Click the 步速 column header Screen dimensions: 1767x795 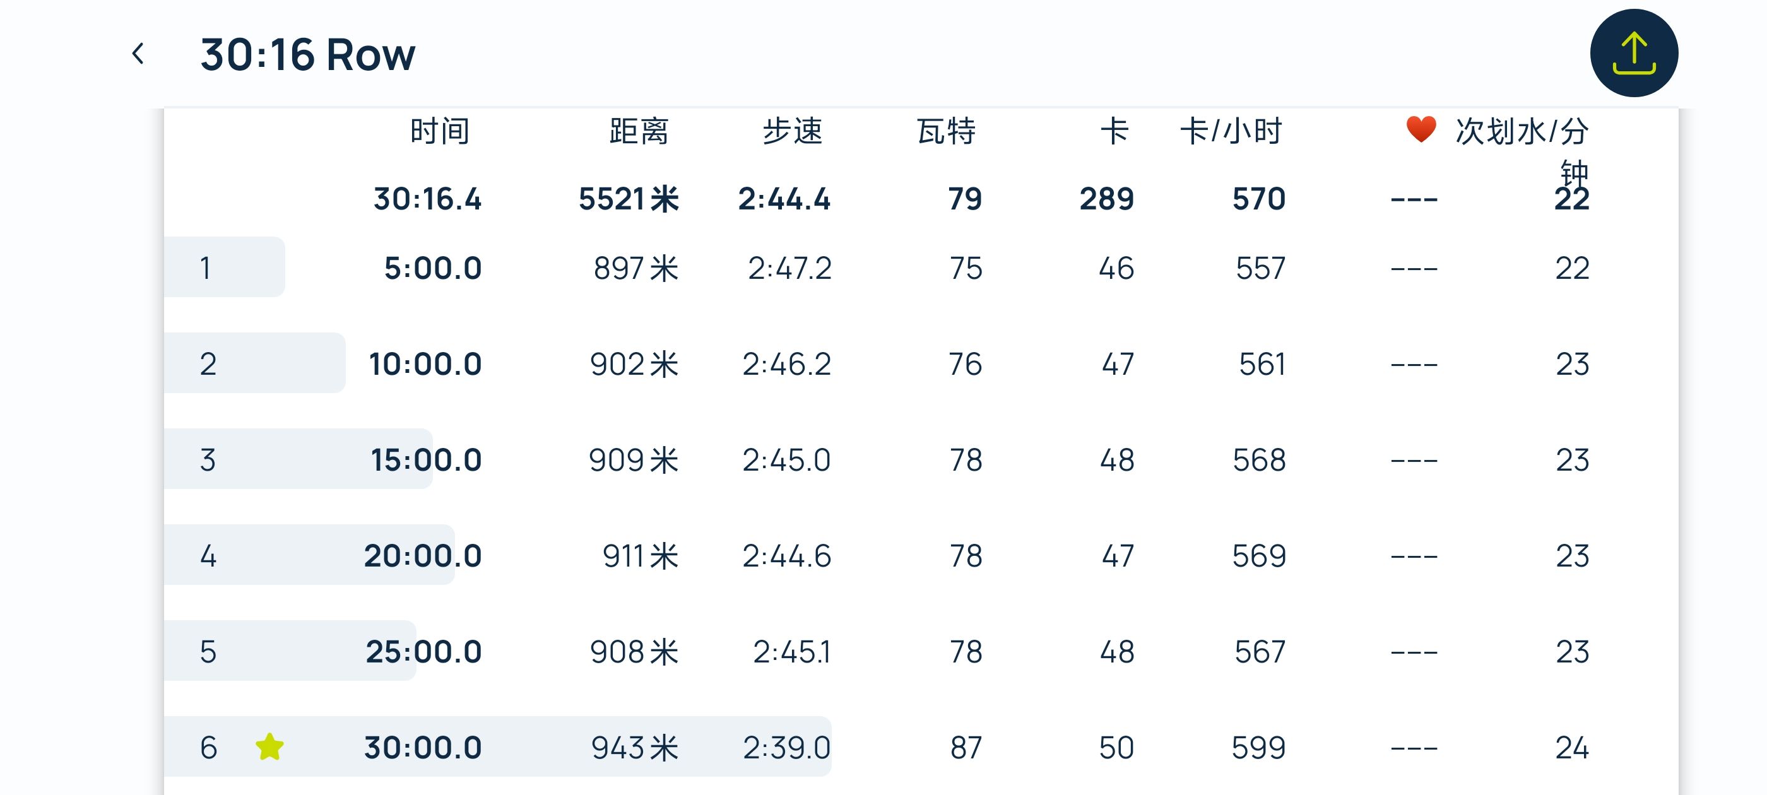(792, 131)
